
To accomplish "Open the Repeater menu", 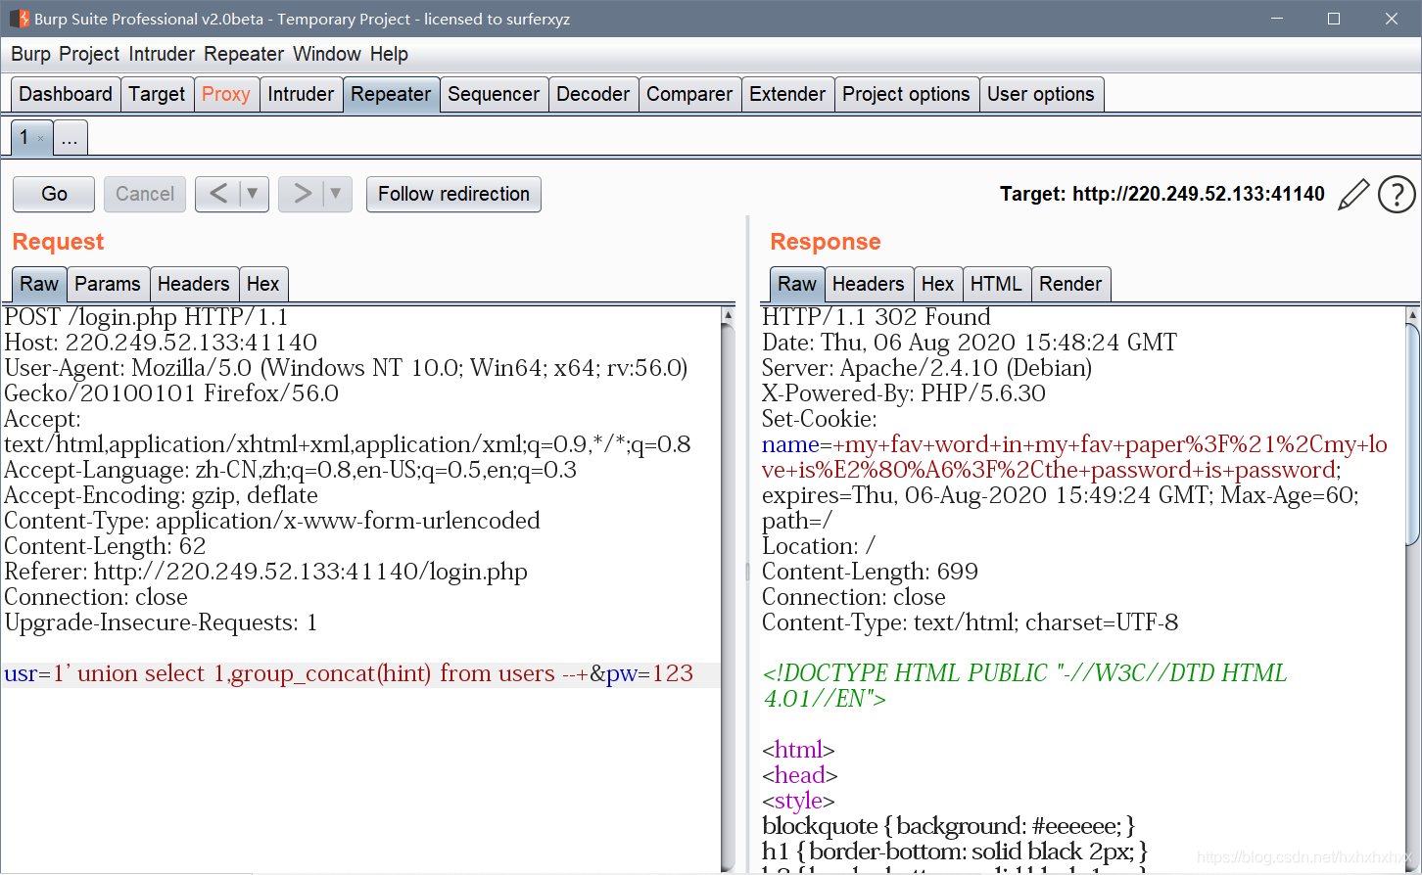I will click(x=244, y=54).
